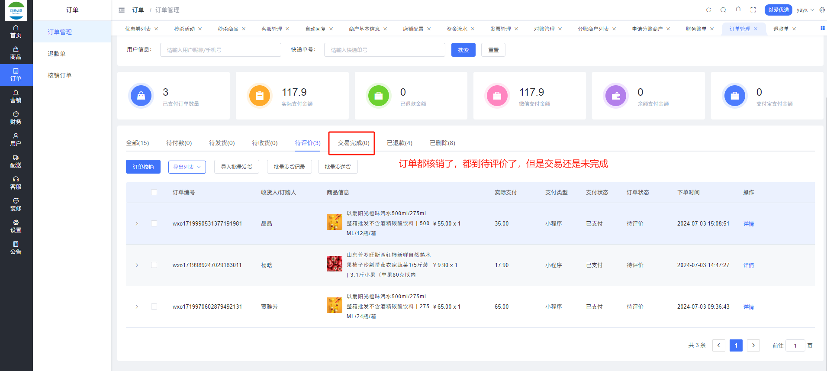Click the 实际支付金额 orange icon
The height and width of the screenshot is (371, 827).
click(x=260, y=96)
